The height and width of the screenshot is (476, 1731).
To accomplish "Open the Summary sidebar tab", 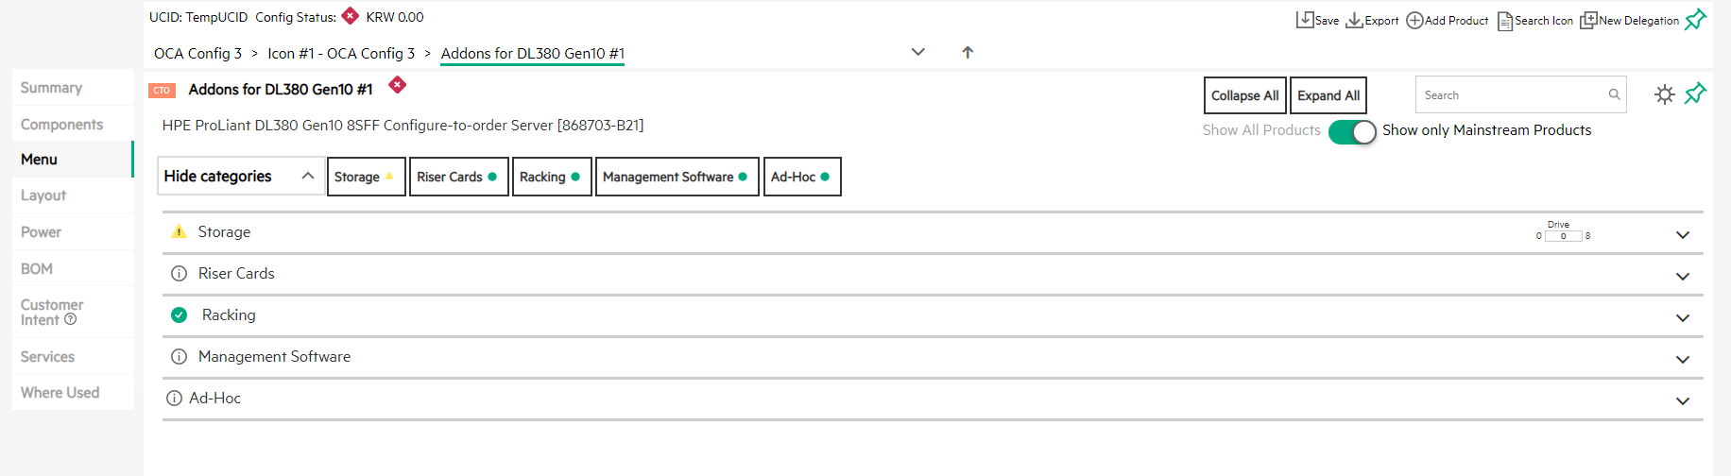I will coord(73,88).
